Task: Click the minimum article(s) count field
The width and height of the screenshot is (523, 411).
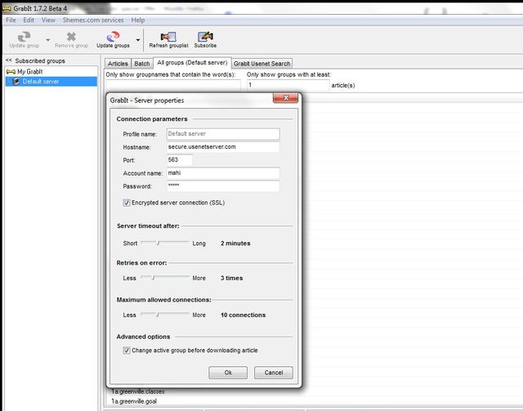Action: click(288, 85)
